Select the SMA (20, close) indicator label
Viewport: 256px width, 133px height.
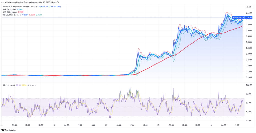click(9, 9)
